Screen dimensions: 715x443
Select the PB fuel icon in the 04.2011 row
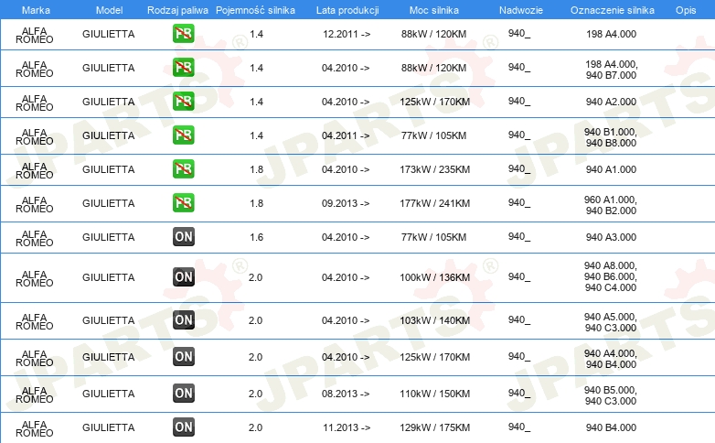coord(183,135)
